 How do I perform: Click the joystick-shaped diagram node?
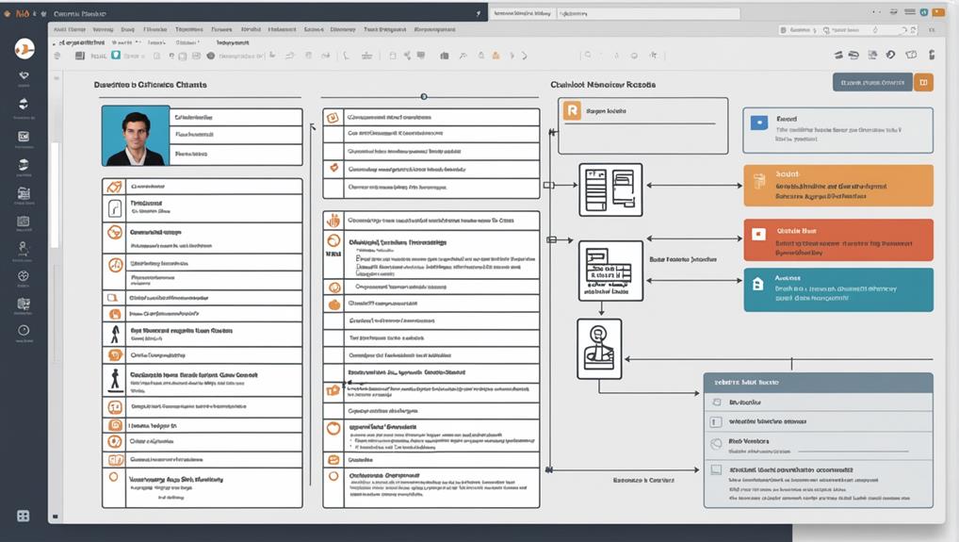(x=599, y=349)
